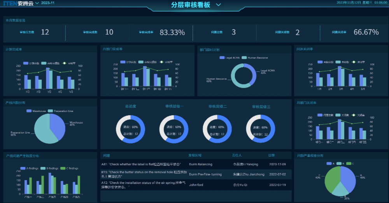Toggle 关闭数 legend in 月部门关闭率 chart
This screenshot has width=389, height=203.
click(x=342, y=115)
